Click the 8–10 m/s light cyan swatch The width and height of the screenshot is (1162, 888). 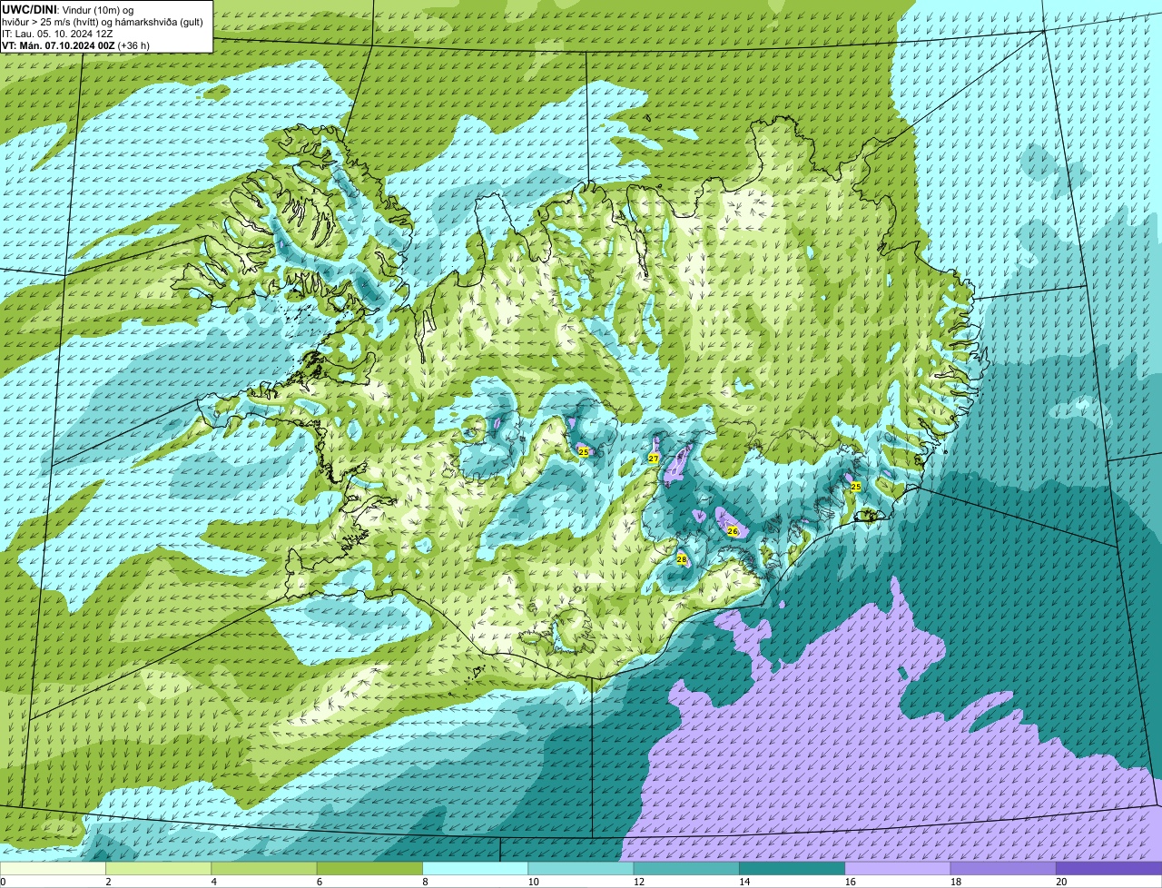click(x=476, y=868)
